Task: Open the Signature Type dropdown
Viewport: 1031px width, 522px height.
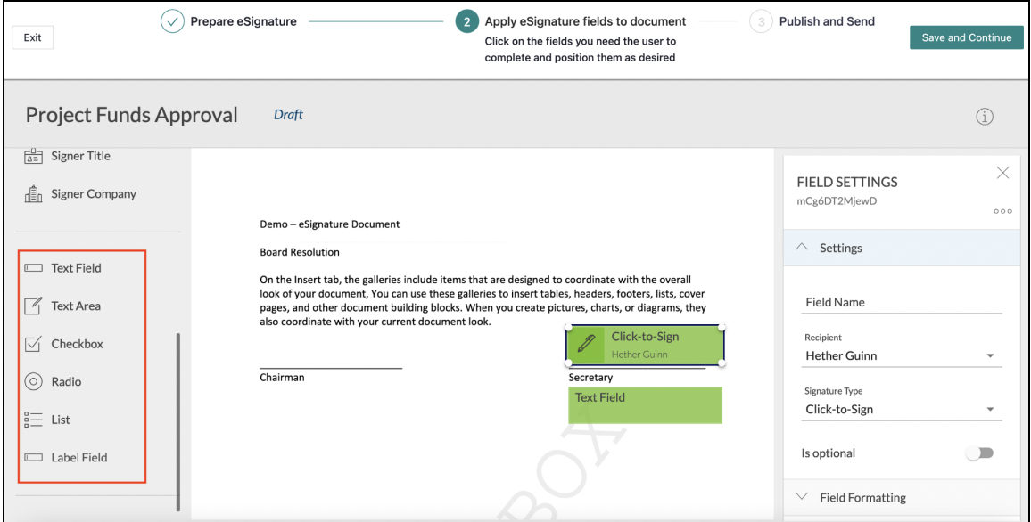Action: pyautogui.click(x=902, y=409)
